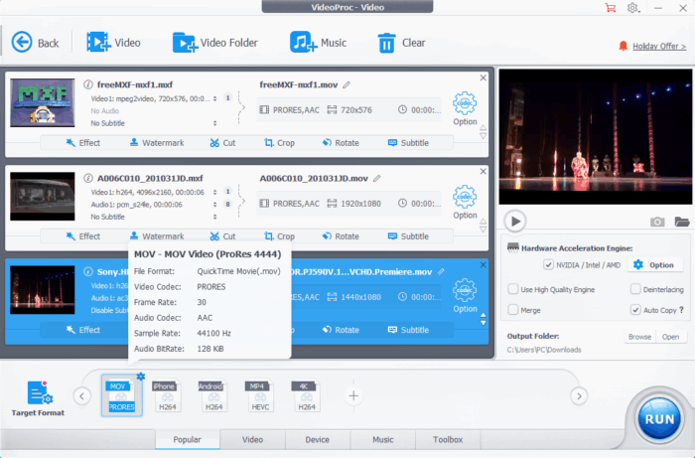This screenshot has height=458, width=695.
Task: Add Subtitle to freeMXF-mxf1.mxf
Action: pos(408,143)
